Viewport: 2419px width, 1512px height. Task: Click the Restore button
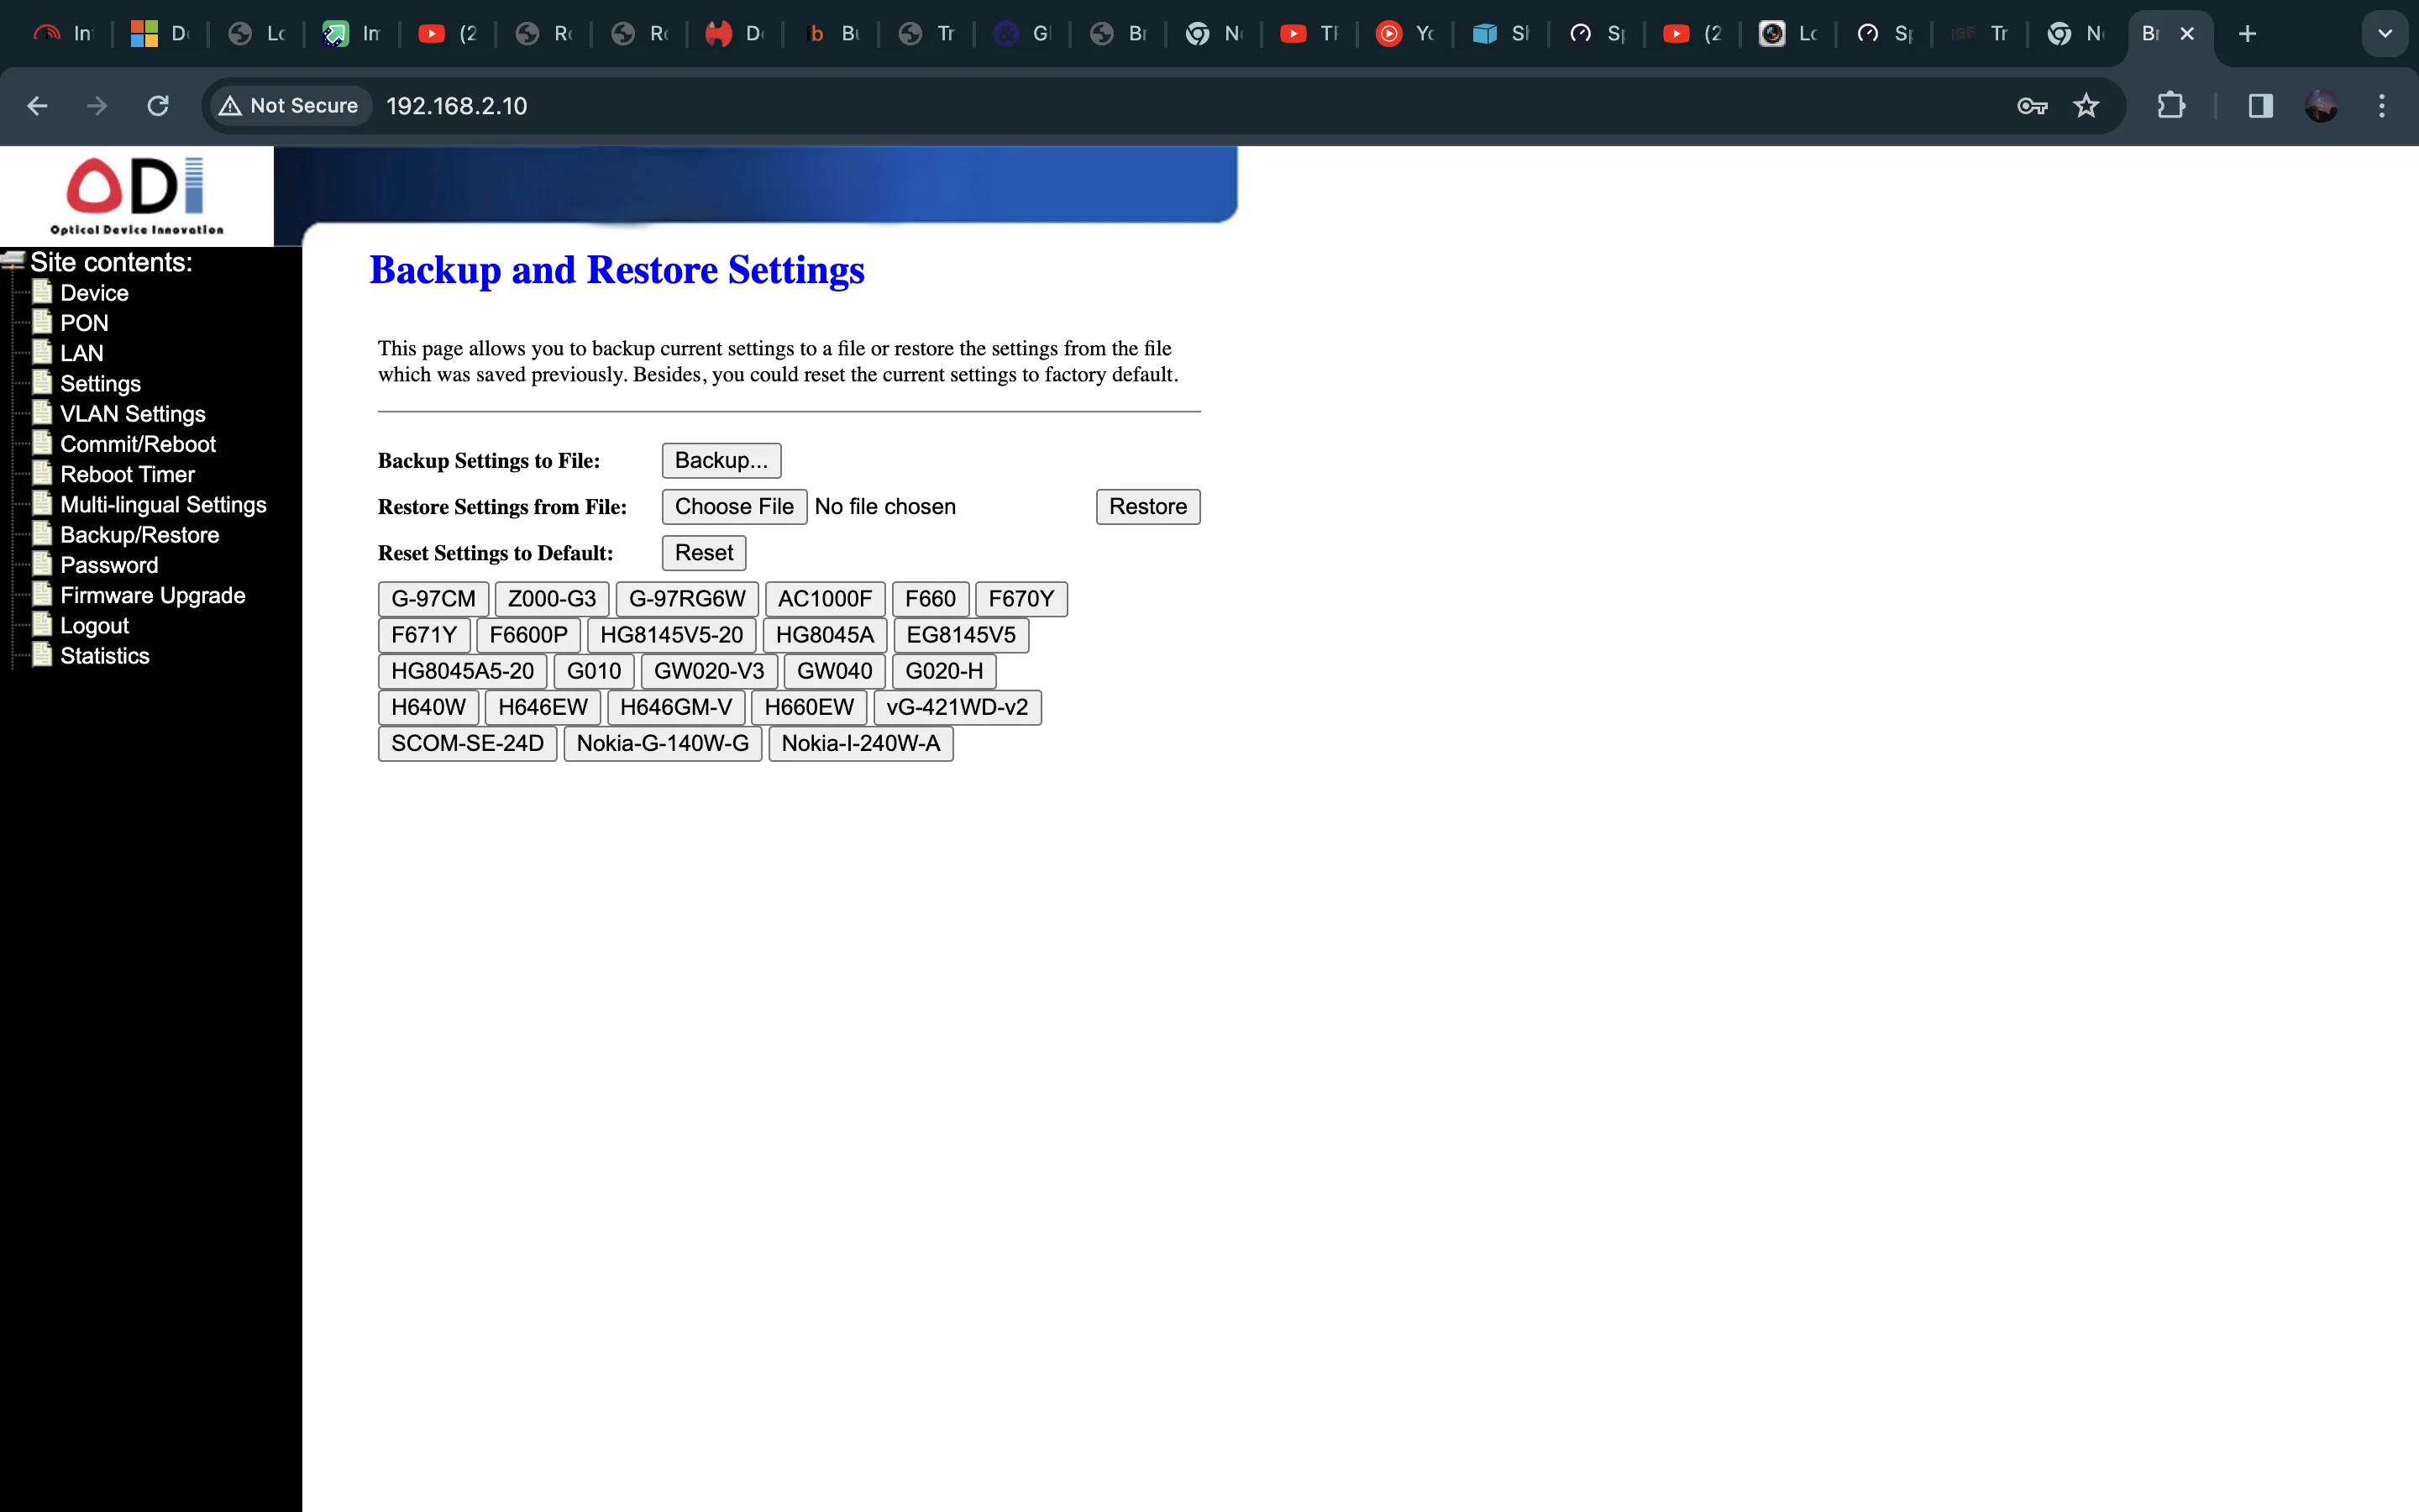[1146, 507]
